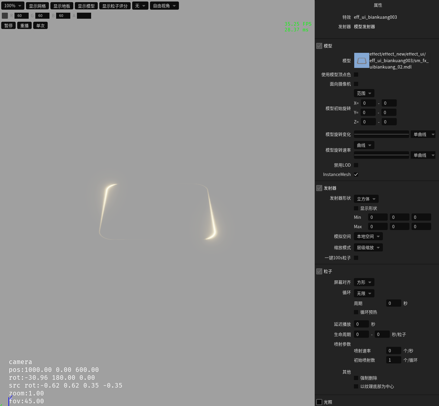Toggle the 粒子 section checkbox
The image size is (439, 406).
319,271
